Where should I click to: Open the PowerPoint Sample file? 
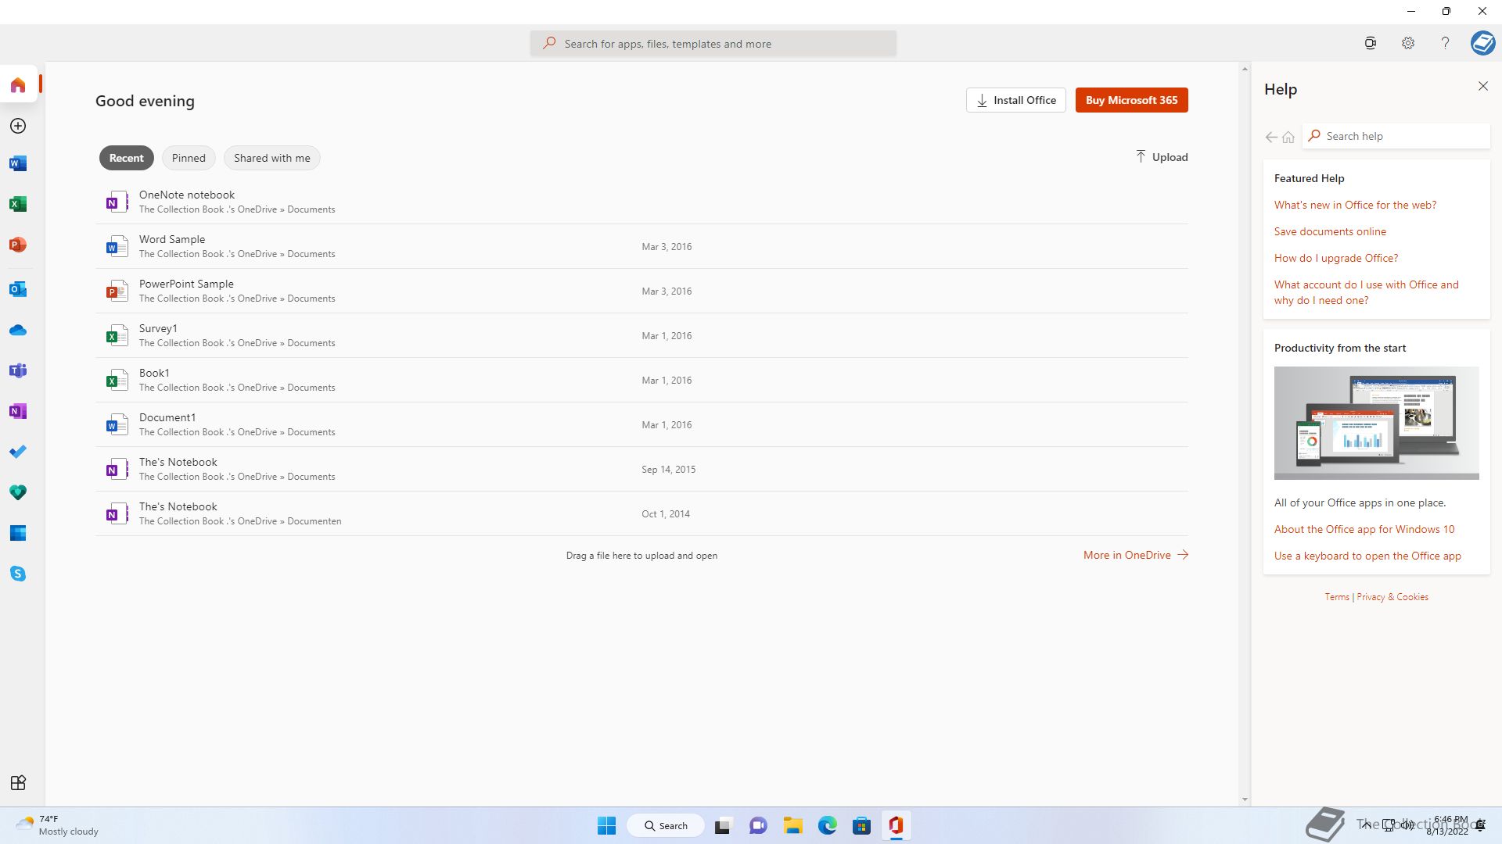(x=641, y=291)
